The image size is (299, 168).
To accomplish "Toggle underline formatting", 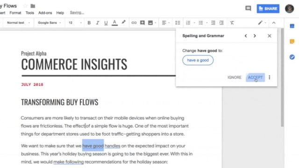I will click(x=106, y=23).
